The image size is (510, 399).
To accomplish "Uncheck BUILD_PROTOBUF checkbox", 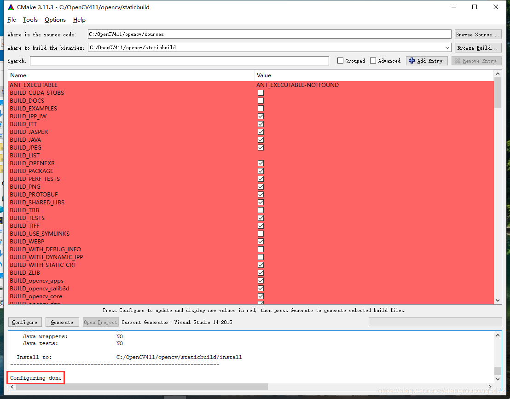I will (x=261, y=194).
